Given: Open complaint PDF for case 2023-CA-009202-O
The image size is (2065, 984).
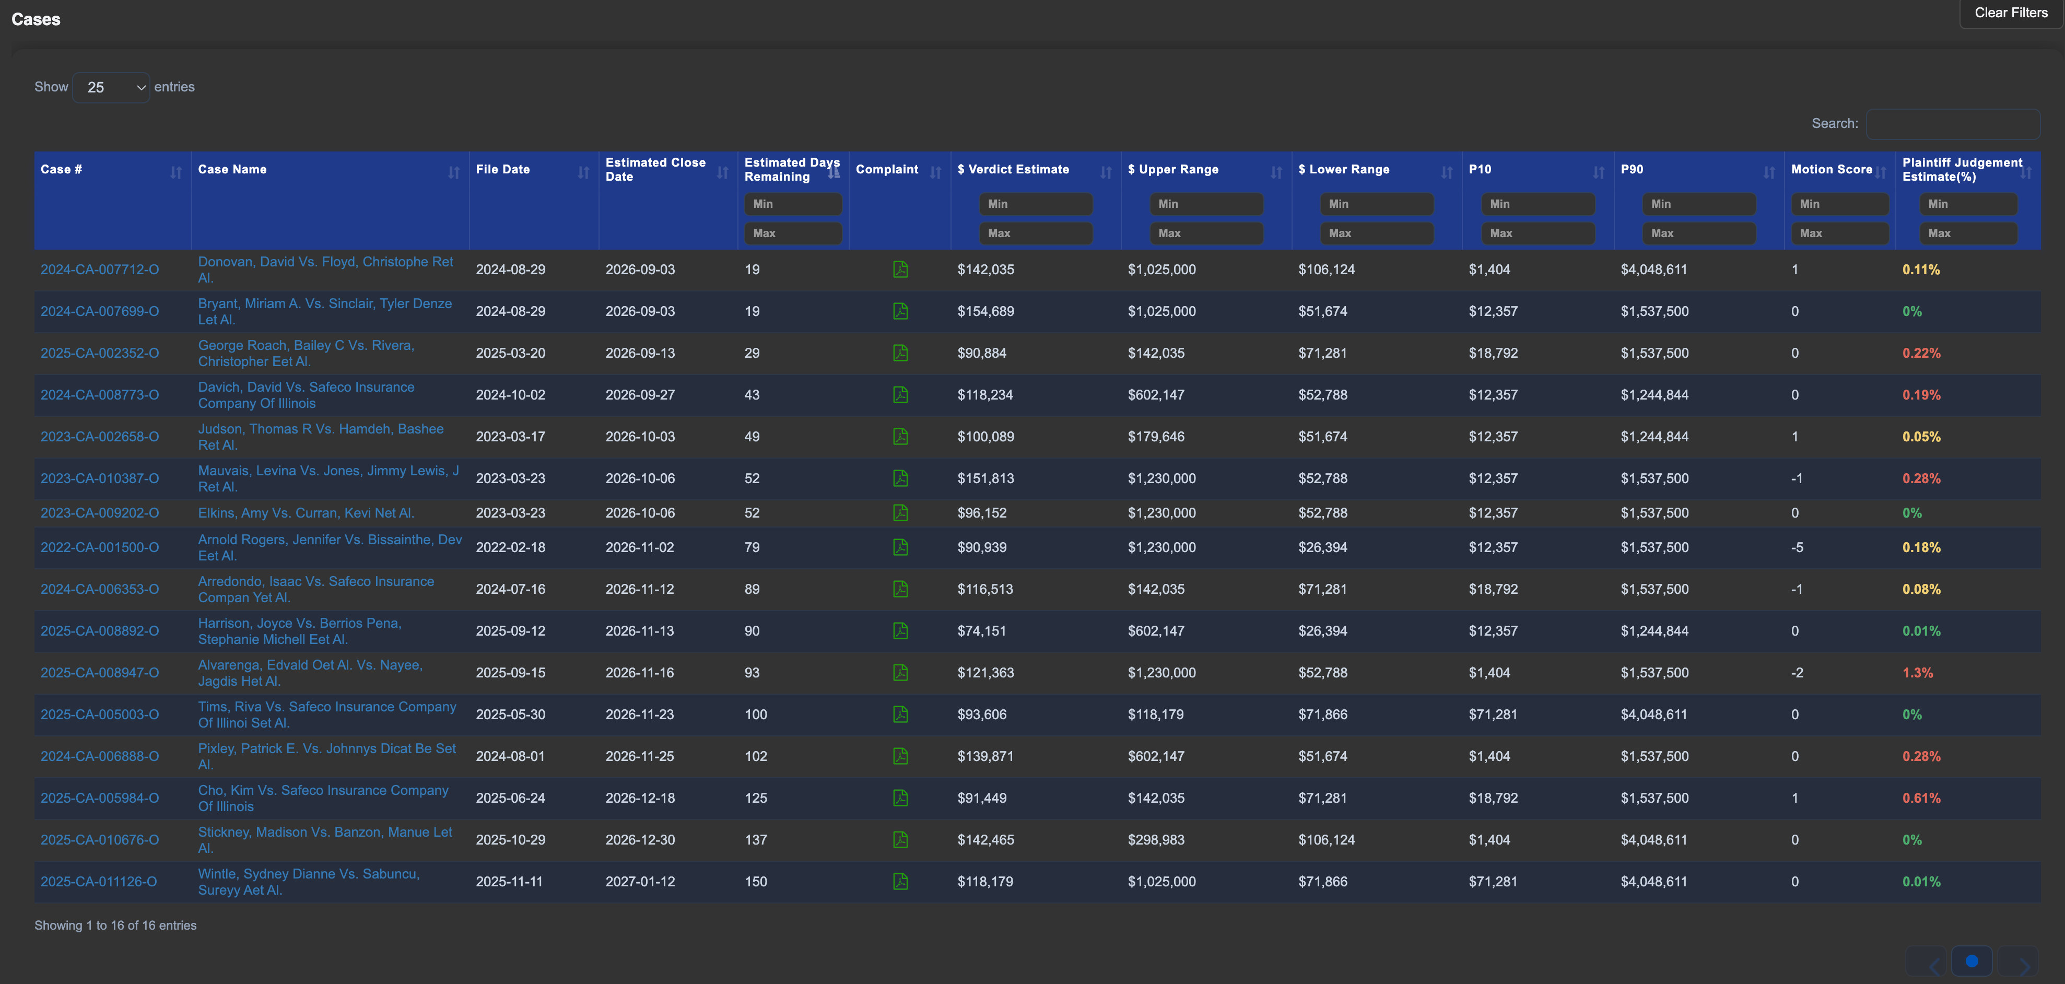Looking at the screenshot, I should [900, 512].
